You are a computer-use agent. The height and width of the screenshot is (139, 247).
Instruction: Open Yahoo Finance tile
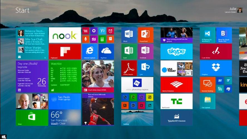coord(176,118)
